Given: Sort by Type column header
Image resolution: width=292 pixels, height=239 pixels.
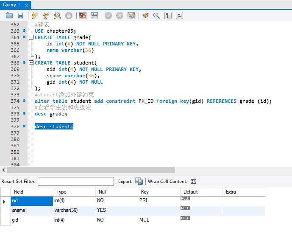Looking at the screenshot, I should [x=74, y=192].
